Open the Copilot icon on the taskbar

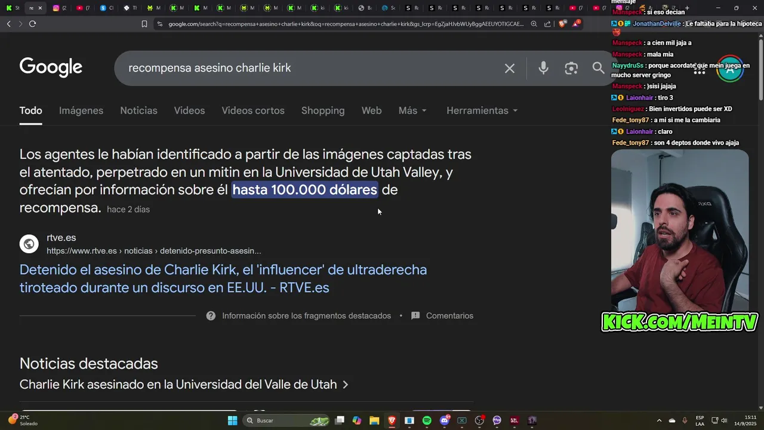point(357,420)
